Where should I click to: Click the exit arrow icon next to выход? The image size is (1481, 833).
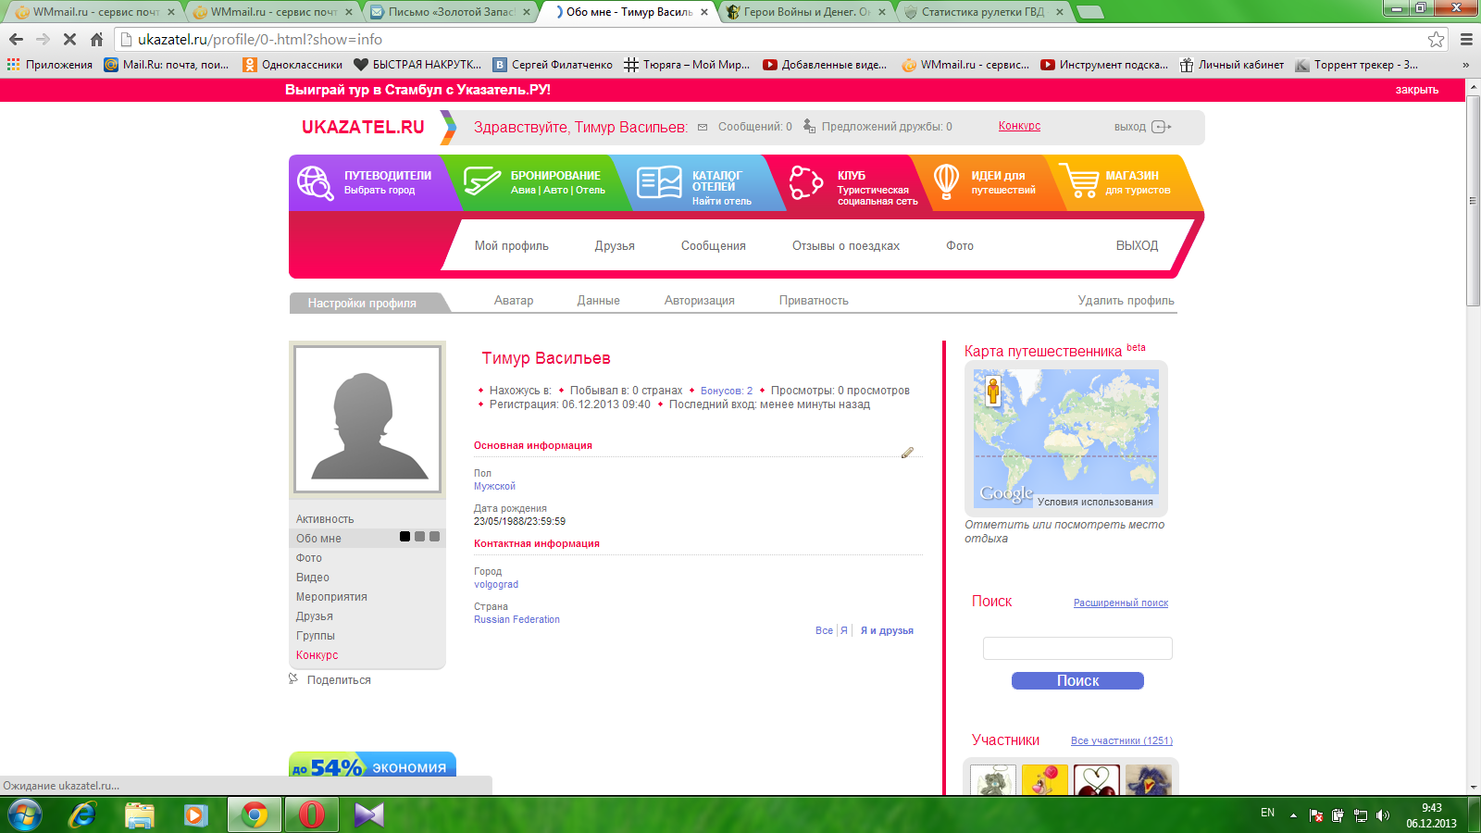coord(1162,127)
